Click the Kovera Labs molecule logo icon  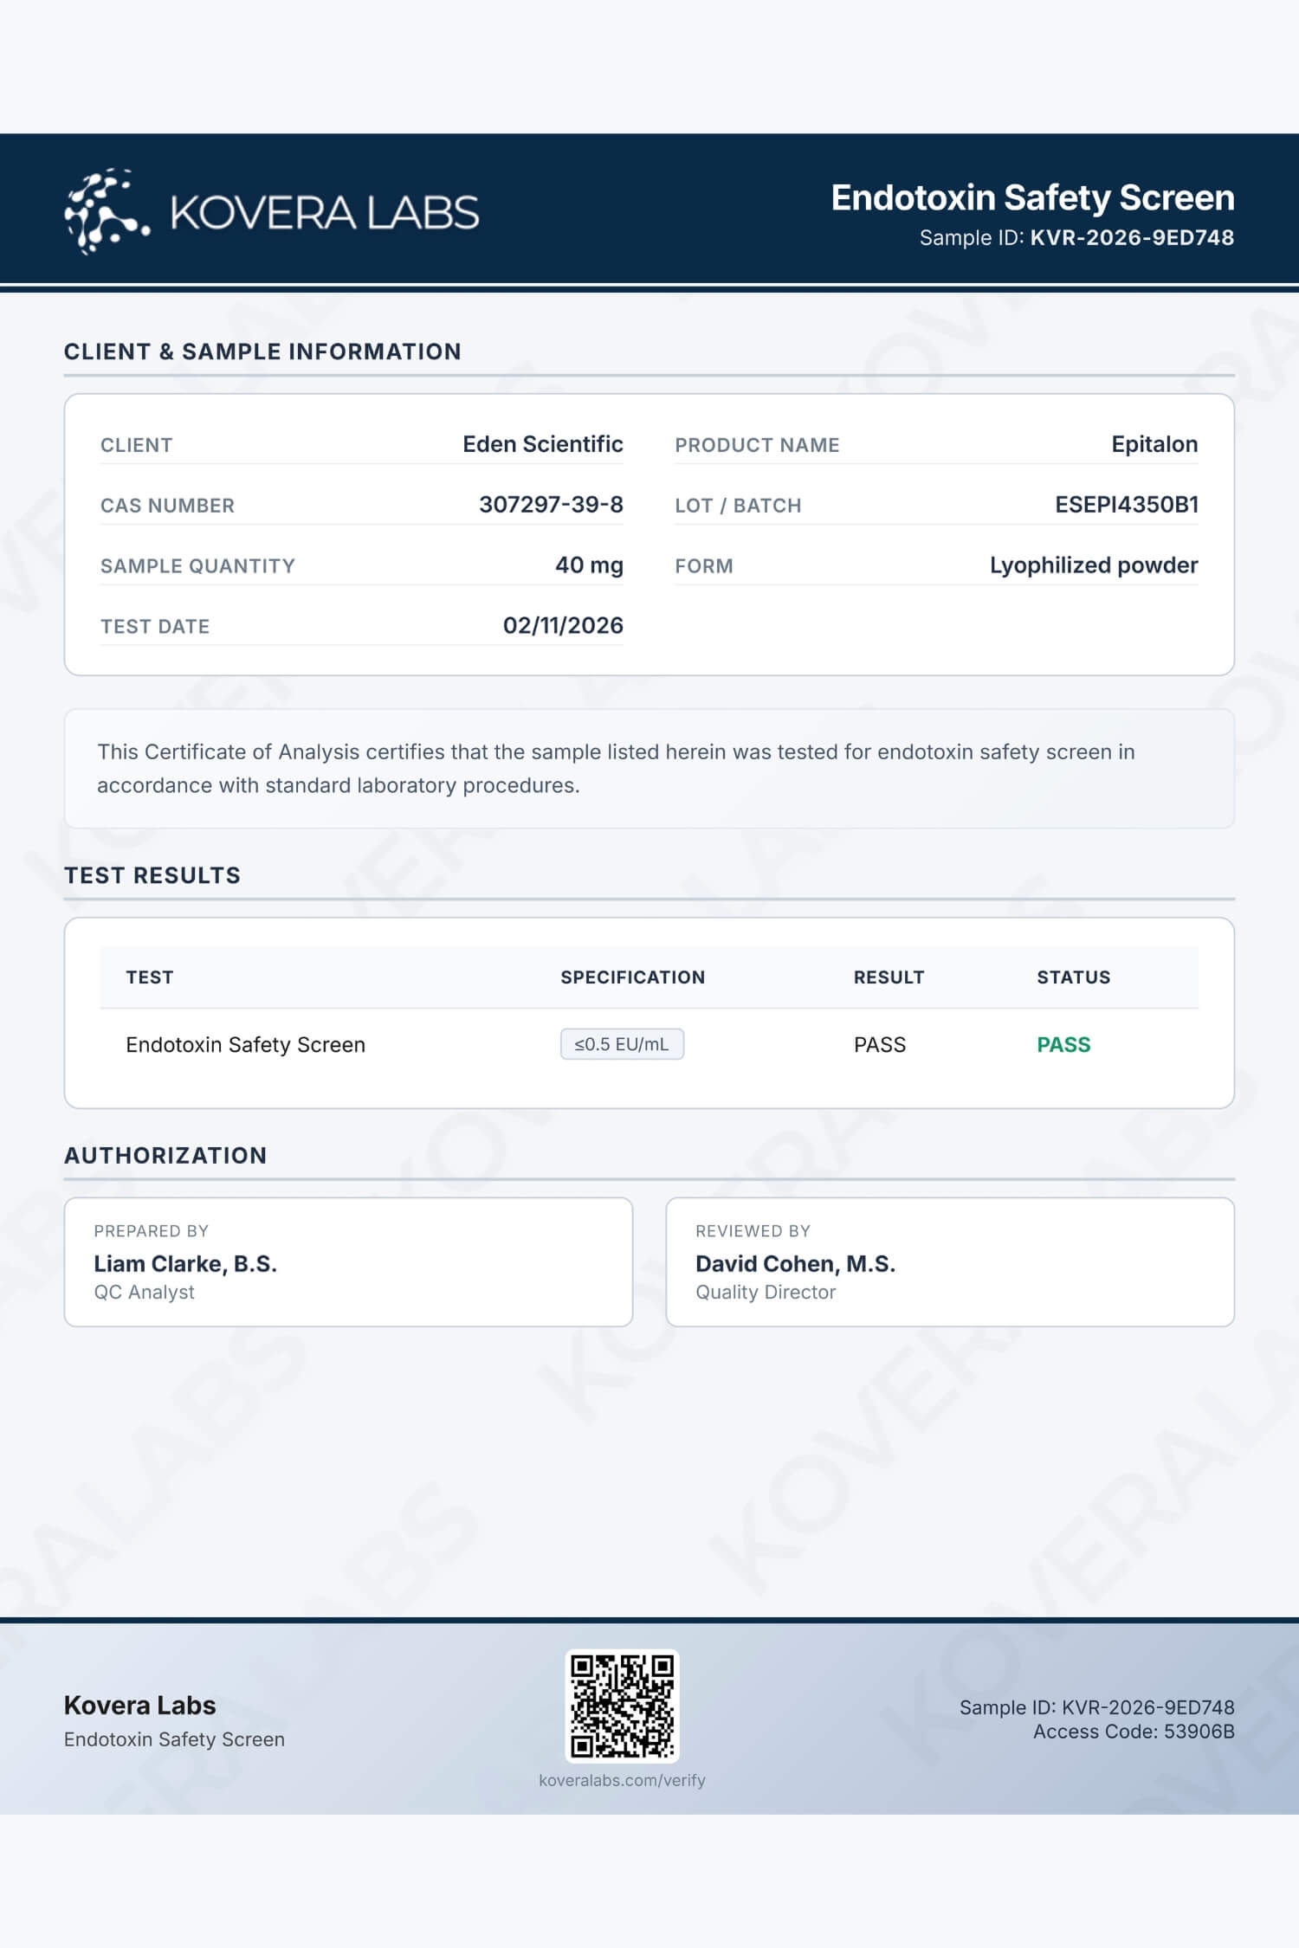(x=106, y=211)
